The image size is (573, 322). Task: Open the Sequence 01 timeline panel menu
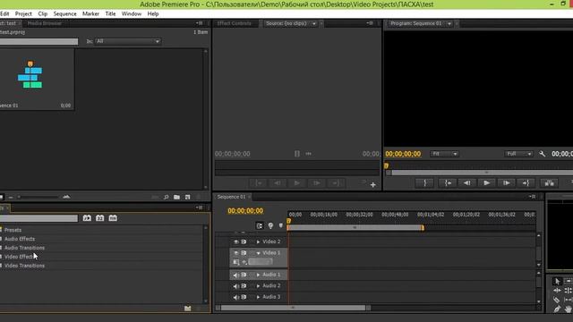[533, 197]
